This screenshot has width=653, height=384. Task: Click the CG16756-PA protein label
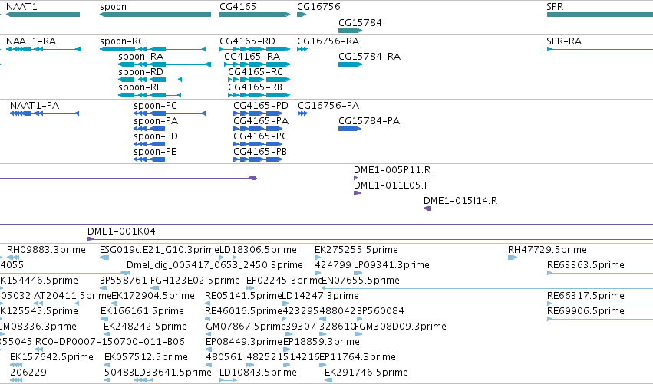coord(328,106)
